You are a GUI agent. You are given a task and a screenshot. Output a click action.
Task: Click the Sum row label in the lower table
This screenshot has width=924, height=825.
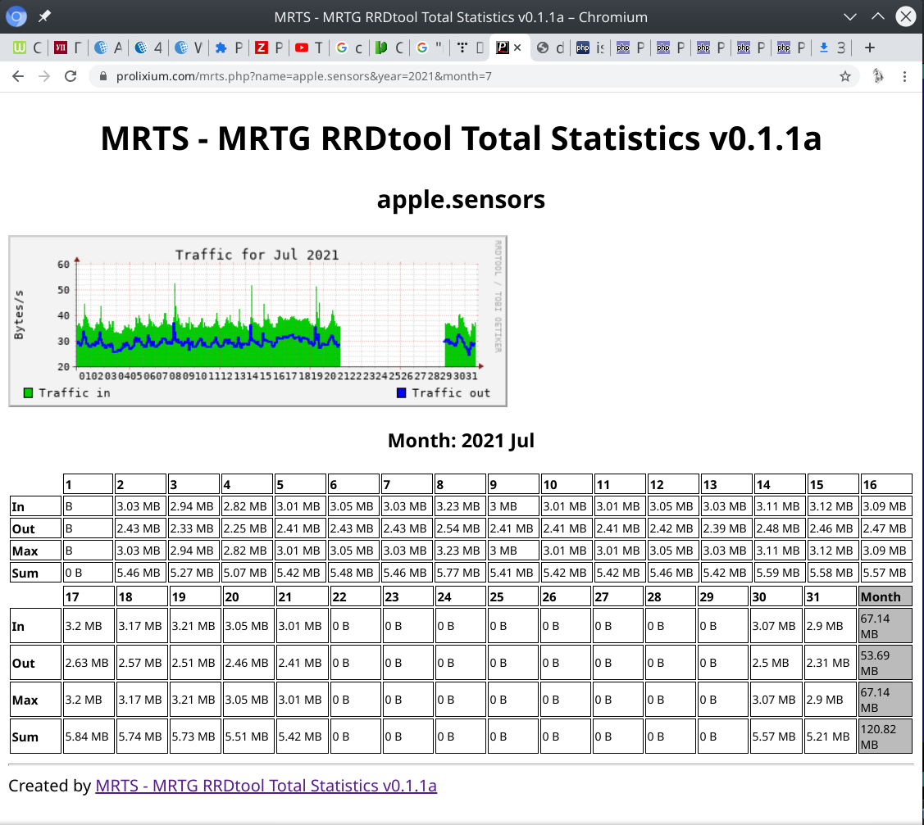coord(35,737)
